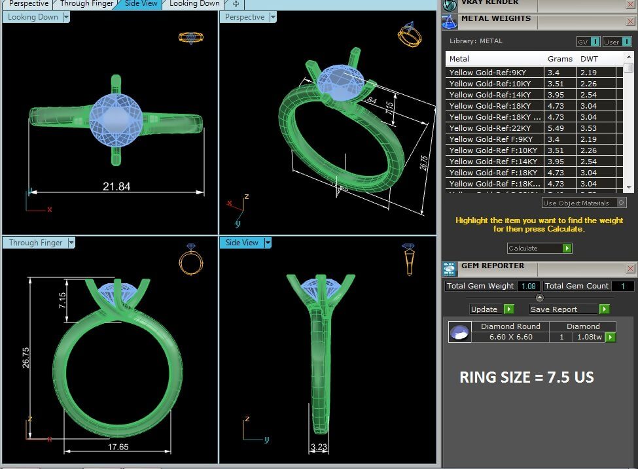Open the Looking Down viewport dropdown arrow
The width and height of the screenshot is (638, 469).
66,18
